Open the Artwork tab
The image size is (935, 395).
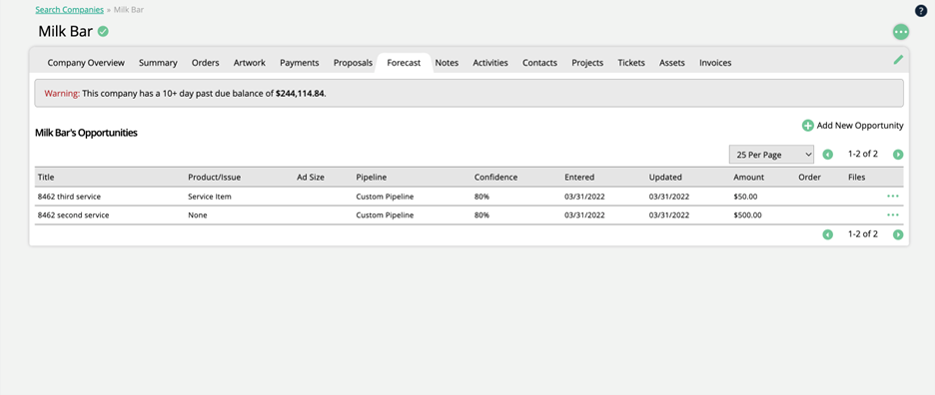point(250,63)
